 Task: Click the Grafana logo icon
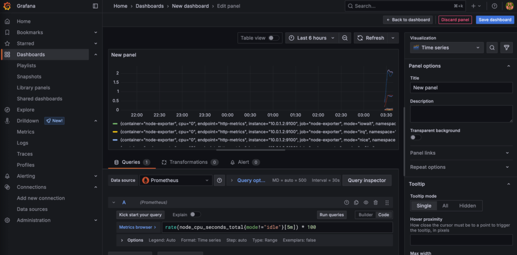7,6
